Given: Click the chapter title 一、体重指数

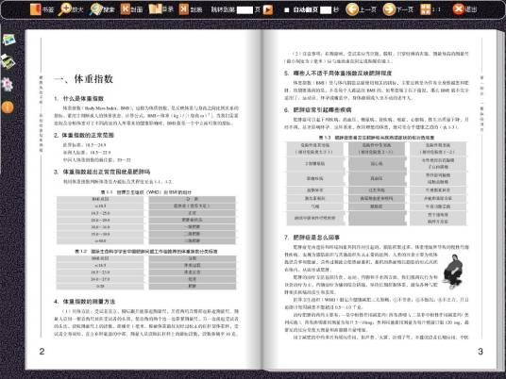Looking at the screenshot, I should 84,79.
